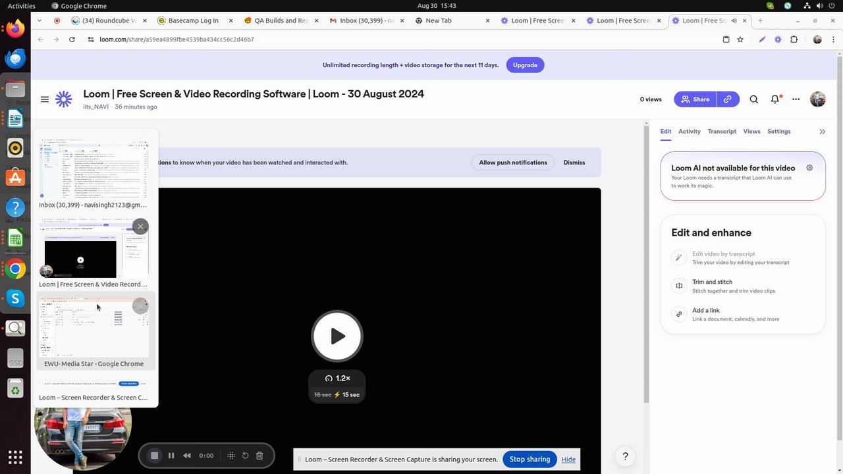843x474 pixels.
Task: Dismiss the notifications banner
Action: (x=574, y=163)
